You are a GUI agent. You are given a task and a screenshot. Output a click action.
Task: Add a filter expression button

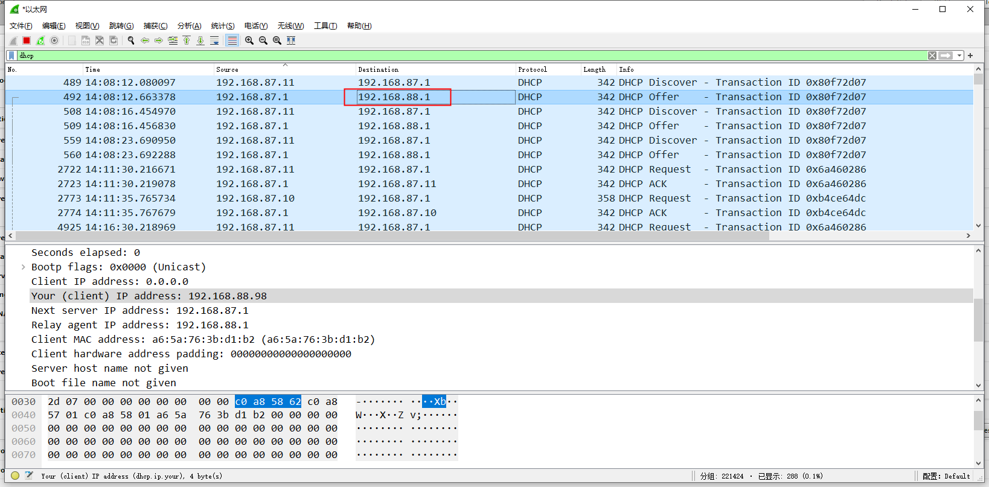click(970, 56)
